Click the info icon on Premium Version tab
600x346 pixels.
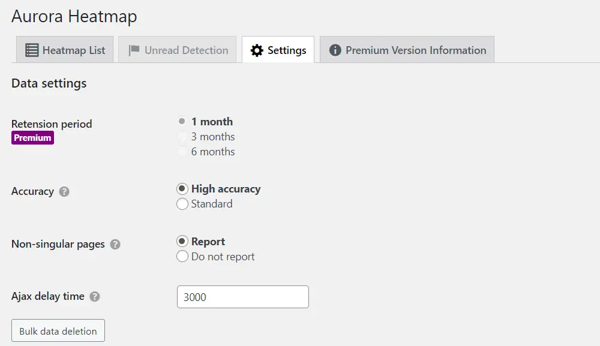335,50
